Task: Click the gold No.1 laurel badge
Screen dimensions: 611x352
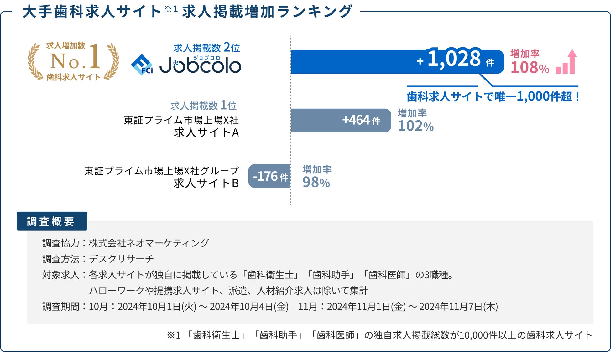Action: (73, 61)
